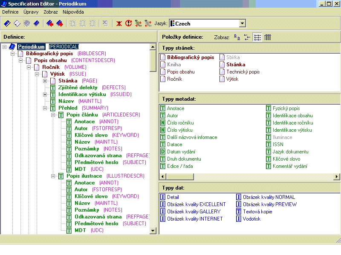
Task: Open the Úpravy menu
Action: pos(31,12)
